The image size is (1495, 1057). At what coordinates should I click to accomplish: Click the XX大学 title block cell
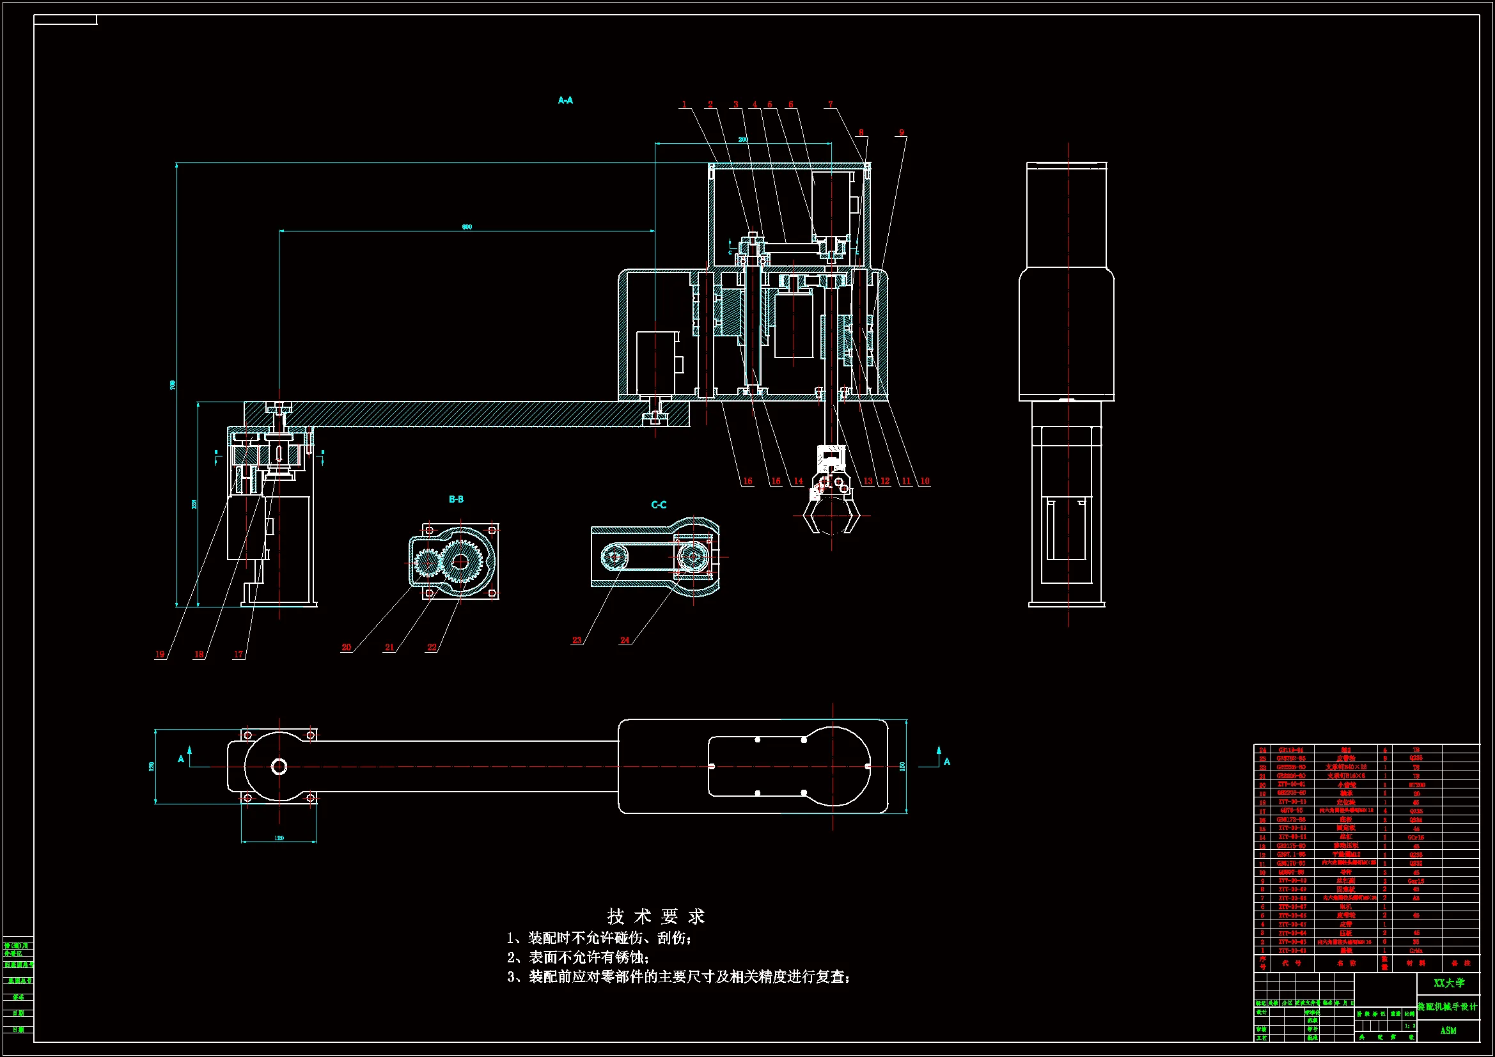(x=1449, y=983)
